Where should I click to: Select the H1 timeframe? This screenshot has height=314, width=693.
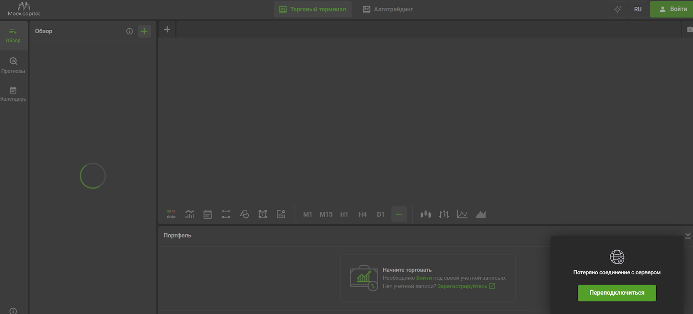[x=344, y=215]
